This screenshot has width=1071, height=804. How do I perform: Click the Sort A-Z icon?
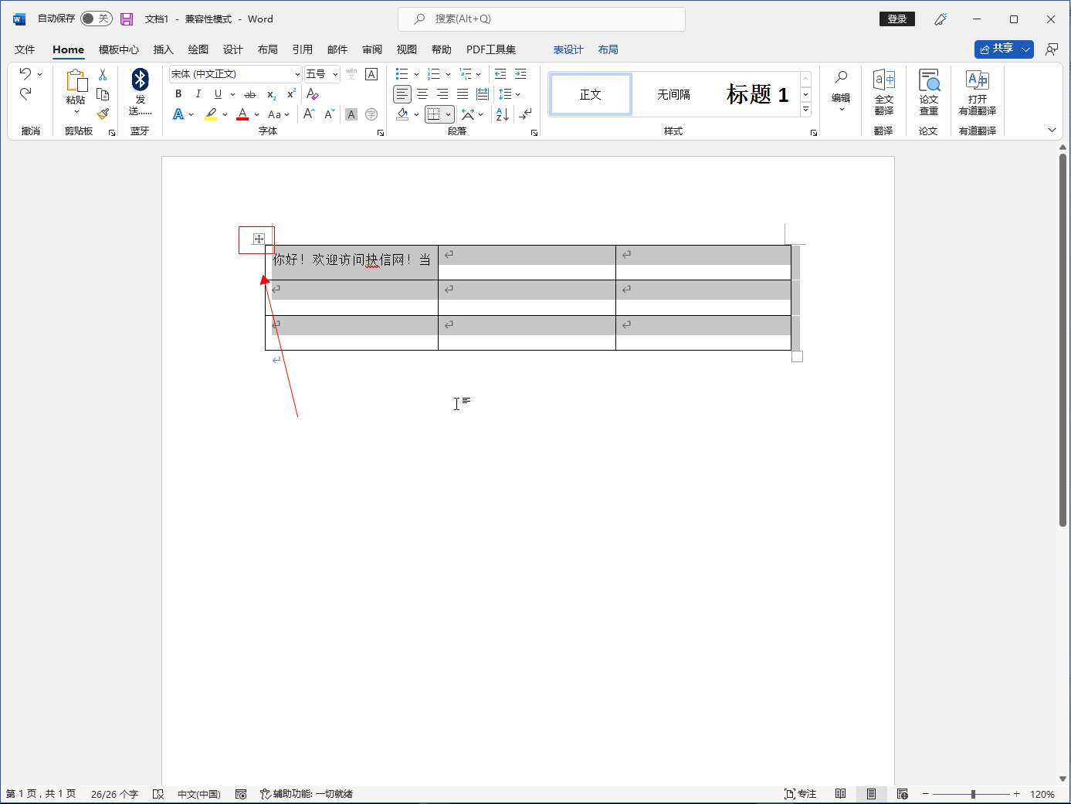(x=502, y=114)
